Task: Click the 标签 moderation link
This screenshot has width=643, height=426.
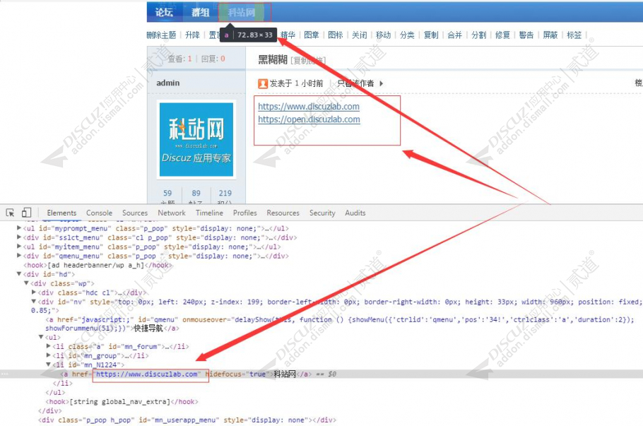Action: tap(574, 35)
